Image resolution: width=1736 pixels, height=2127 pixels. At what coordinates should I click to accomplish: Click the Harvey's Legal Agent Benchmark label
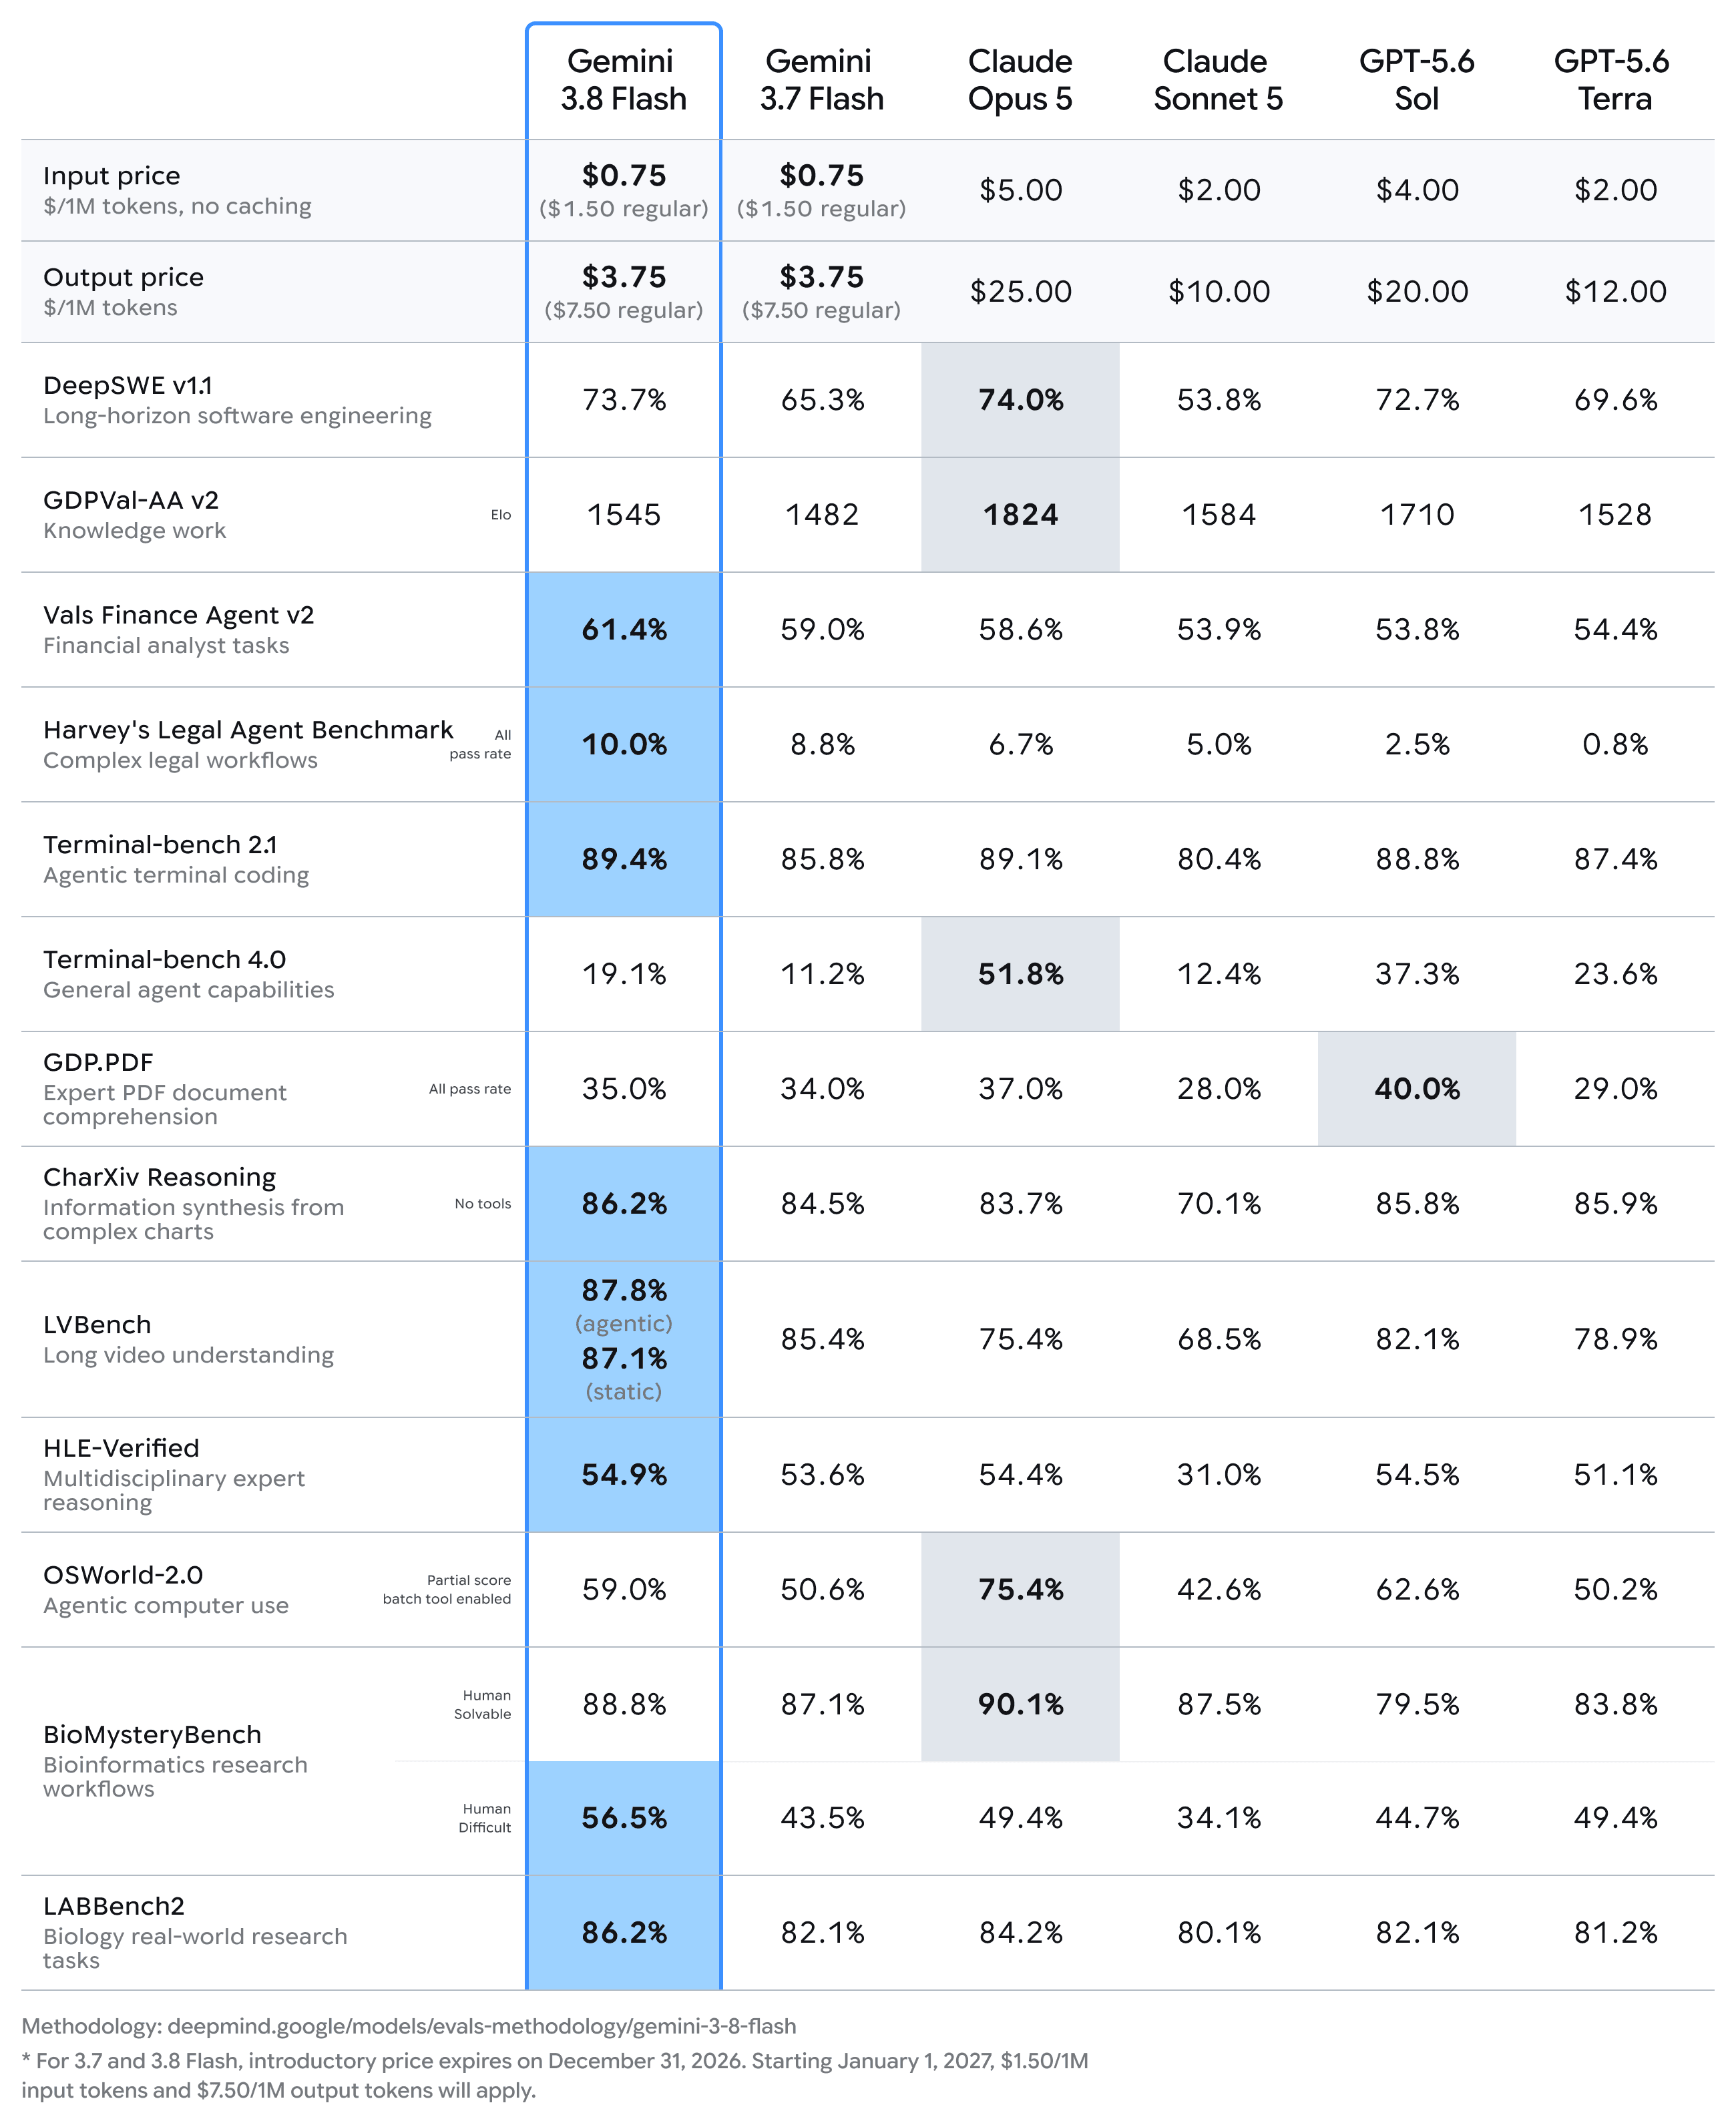click(x=248, y=730)
